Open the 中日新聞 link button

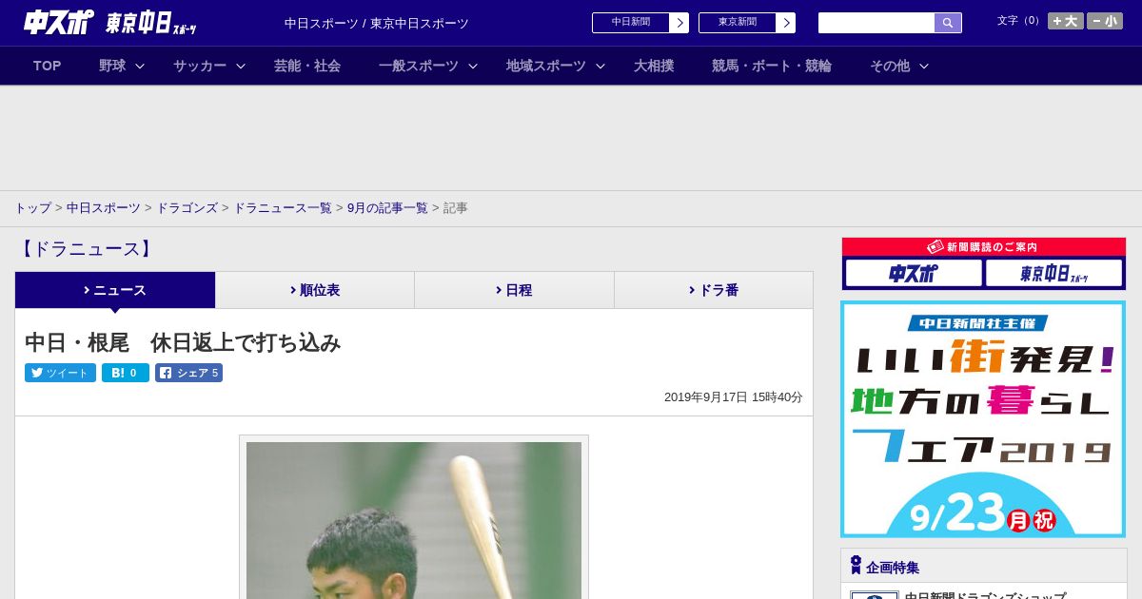point(631,23)
